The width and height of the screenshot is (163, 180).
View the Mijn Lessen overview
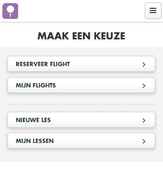[81, 141]
